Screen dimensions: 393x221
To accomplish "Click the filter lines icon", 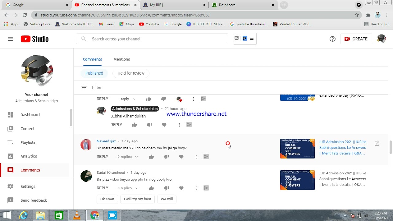I will [84, 87].
